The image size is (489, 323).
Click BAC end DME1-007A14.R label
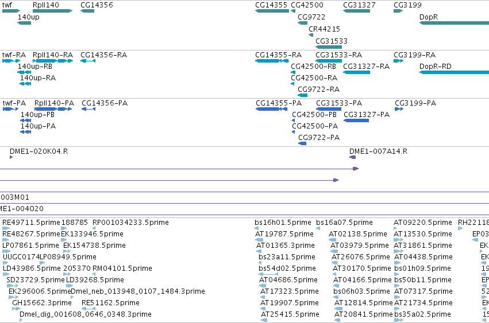point(378,151)
